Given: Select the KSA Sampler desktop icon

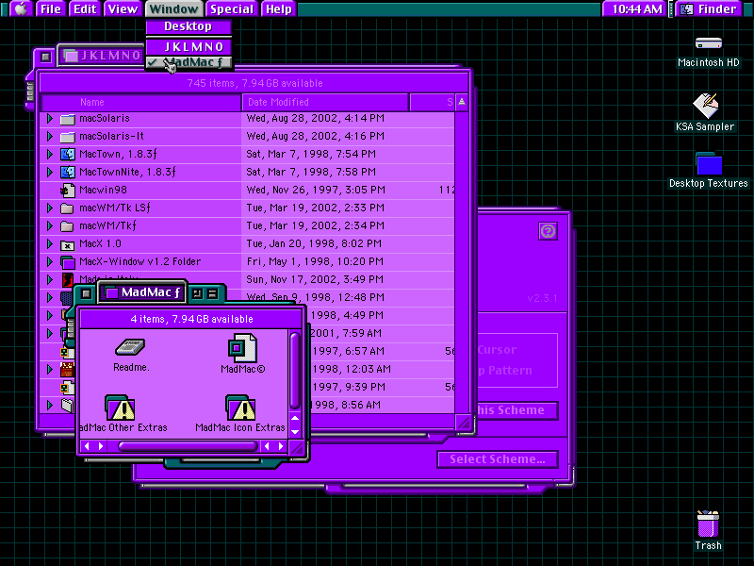Looking at the screenshot, I should [705, 106].
